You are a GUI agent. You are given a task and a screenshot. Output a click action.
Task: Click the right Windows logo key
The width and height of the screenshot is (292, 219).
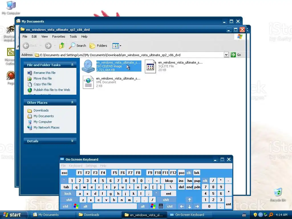click(x=153, y=206)
